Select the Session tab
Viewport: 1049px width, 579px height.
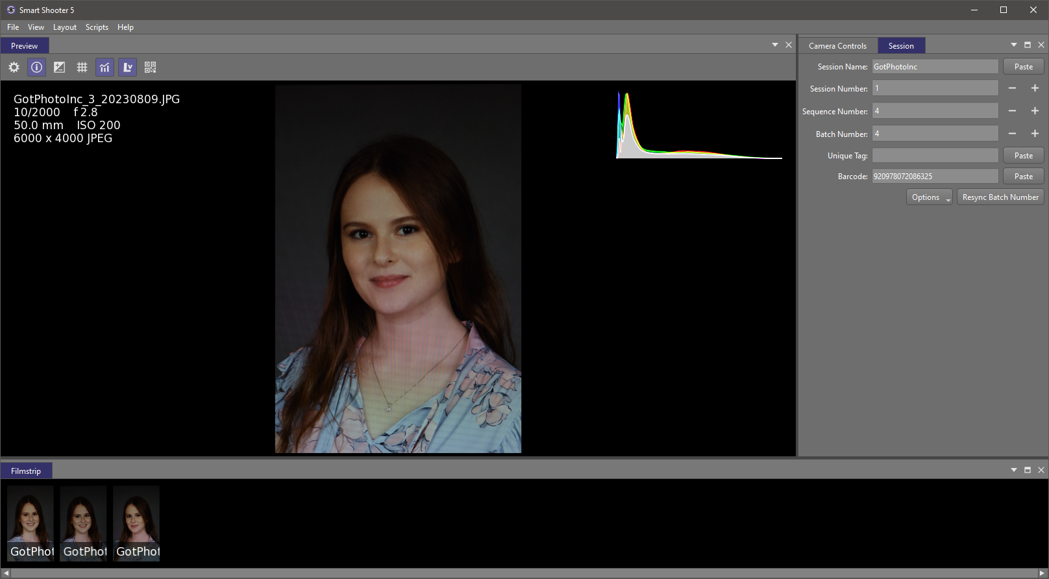coord(901,46)
